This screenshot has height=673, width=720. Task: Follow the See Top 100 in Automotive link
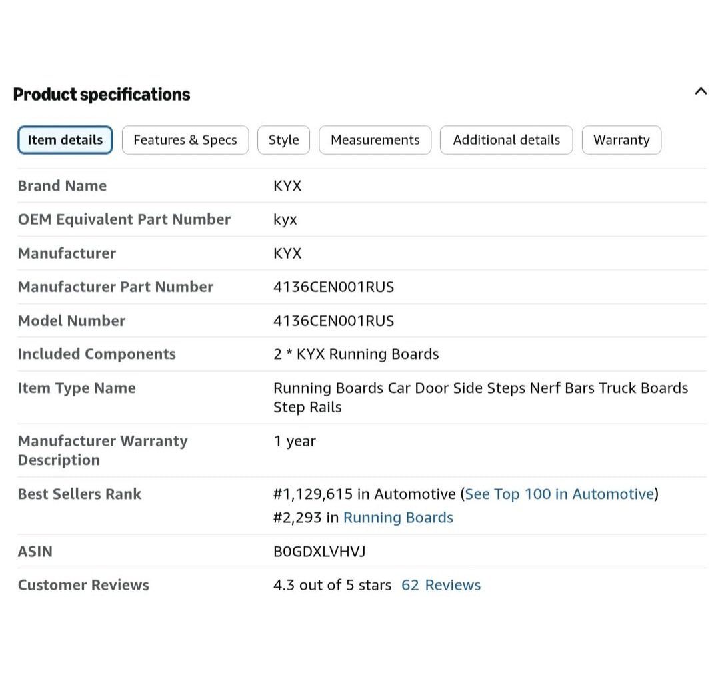pos(559,494)
